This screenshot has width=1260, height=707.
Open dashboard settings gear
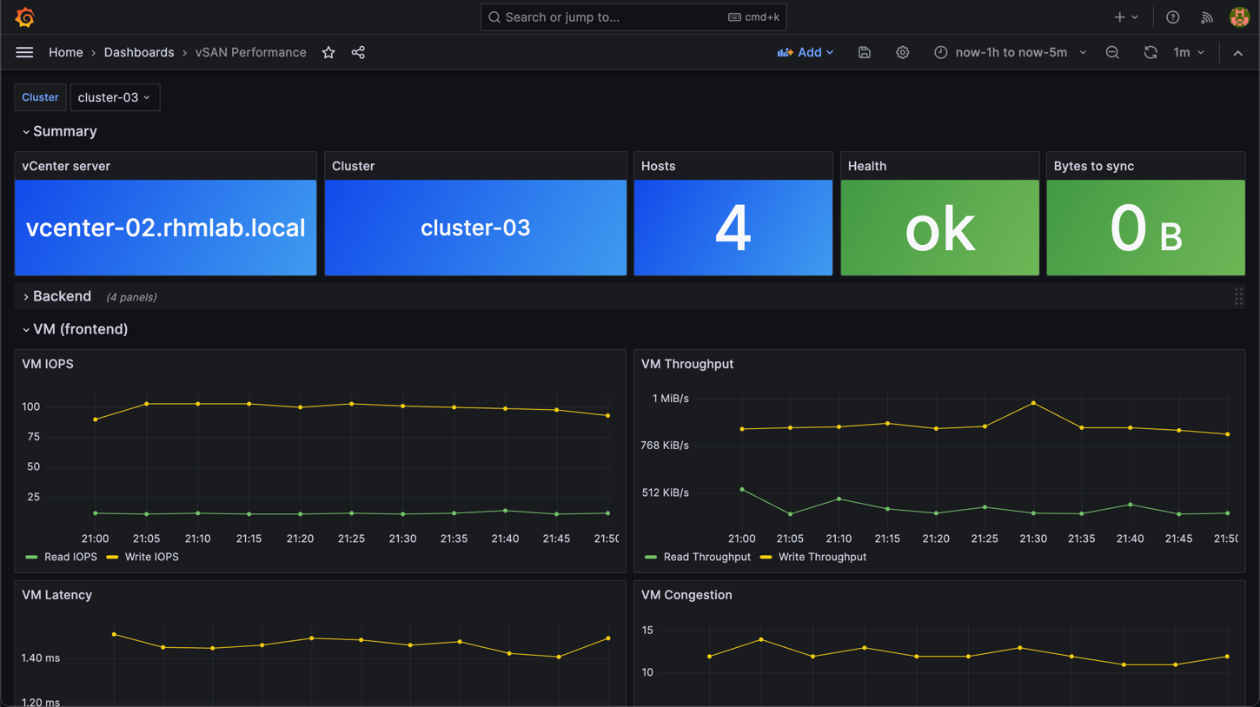point(903,53)
